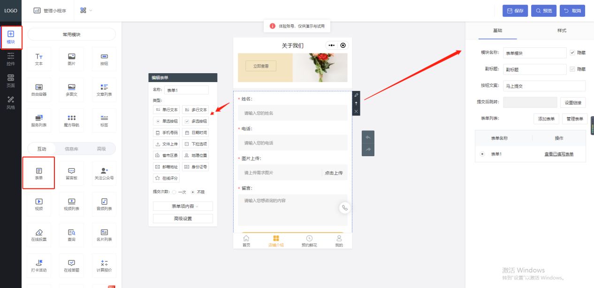Click the 保存 save button
594x288 pixels.
point(515,10)
